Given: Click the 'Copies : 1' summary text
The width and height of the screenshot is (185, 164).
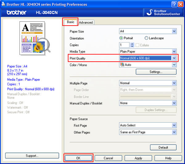Looking at the screenshot, I should click(x=14, y=84).
